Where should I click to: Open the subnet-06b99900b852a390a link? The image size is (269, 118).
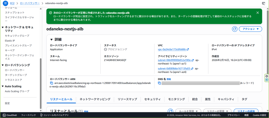point(174,60)
